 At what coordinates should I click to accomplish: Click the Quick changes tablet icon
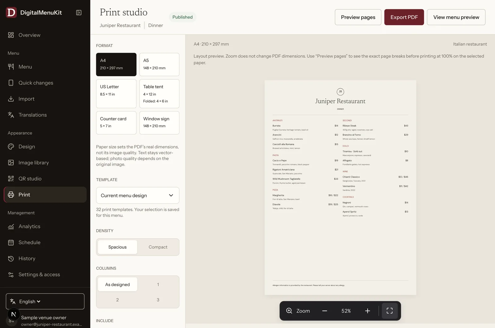11,83
